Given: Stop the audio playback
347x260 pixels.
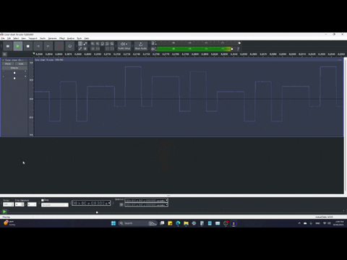Looking at the screenshot, I should [28, 46].
